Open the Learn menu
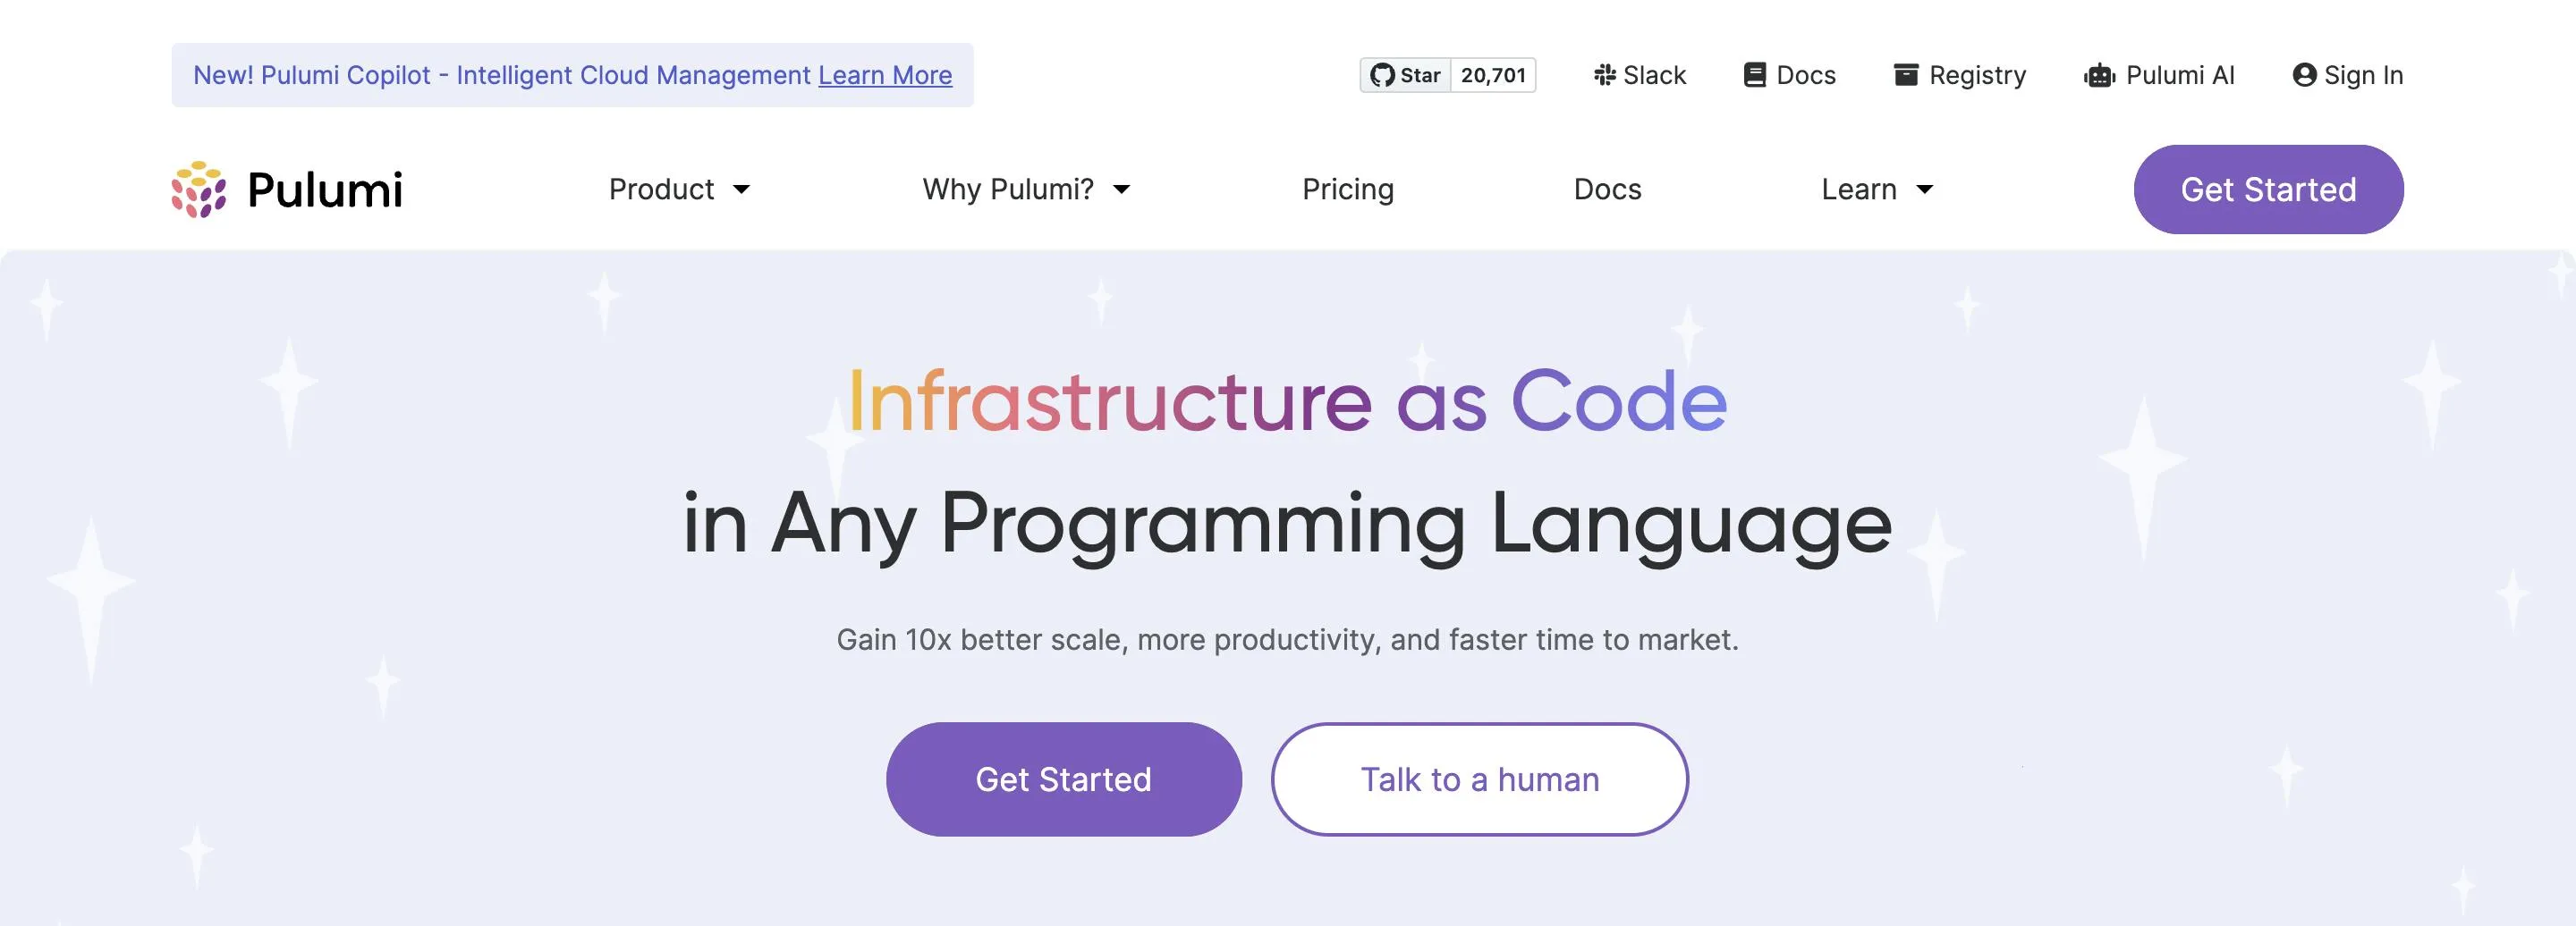This screenshot has height=926, width=2576. [x=1877, y=189]
